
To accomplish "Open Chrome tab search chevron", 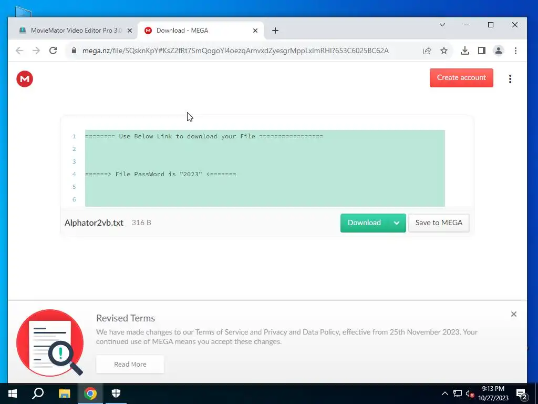I will tap(442, 25).
